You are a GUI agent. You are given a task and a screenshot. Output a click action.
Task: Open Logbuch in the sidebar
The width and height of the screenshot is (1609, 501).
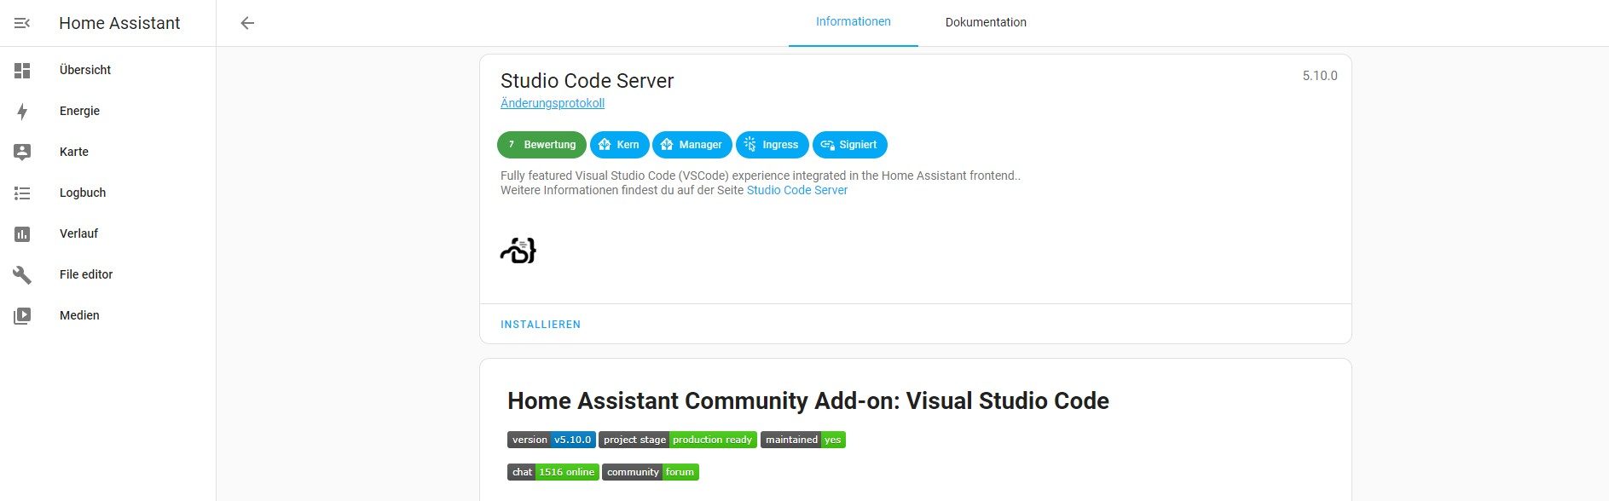(x=107, y=193)
